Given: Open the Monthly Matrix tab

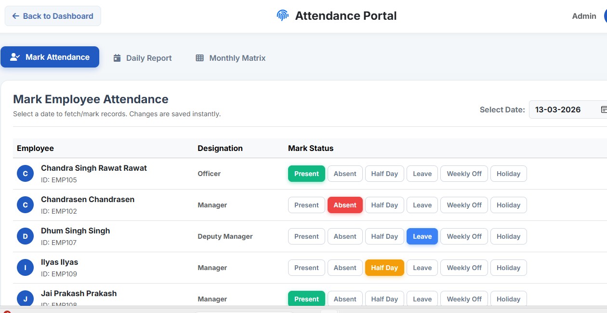Looking at the screenshot, I should pyautogui.click(x=230, y=58).
